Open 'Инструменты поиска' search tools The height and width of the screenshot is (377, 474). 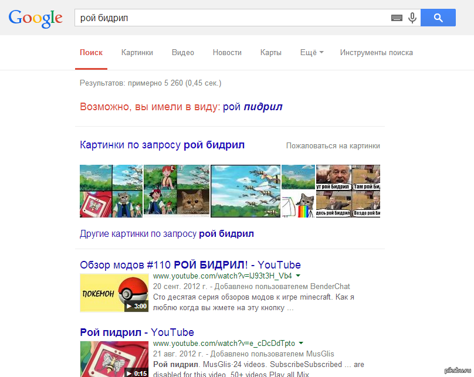click(x=377, y=53)
